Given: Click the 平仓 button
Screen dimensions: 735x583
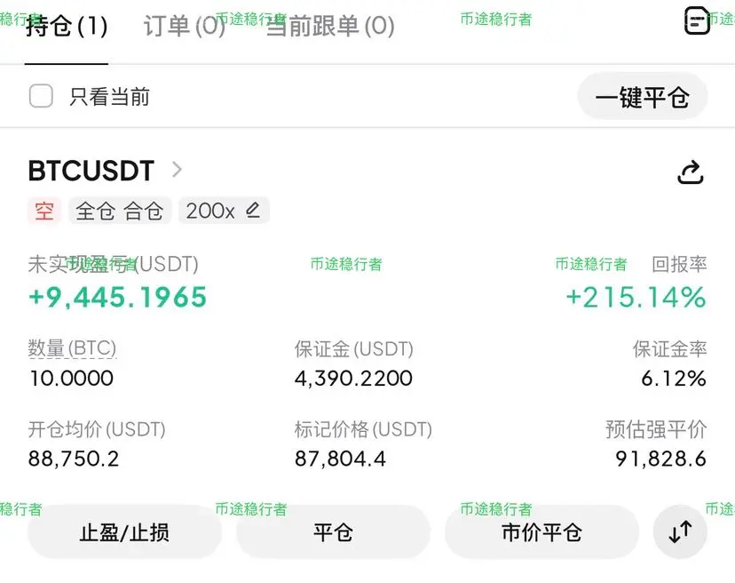Looking at the screenshot, I should pos(333,532).
